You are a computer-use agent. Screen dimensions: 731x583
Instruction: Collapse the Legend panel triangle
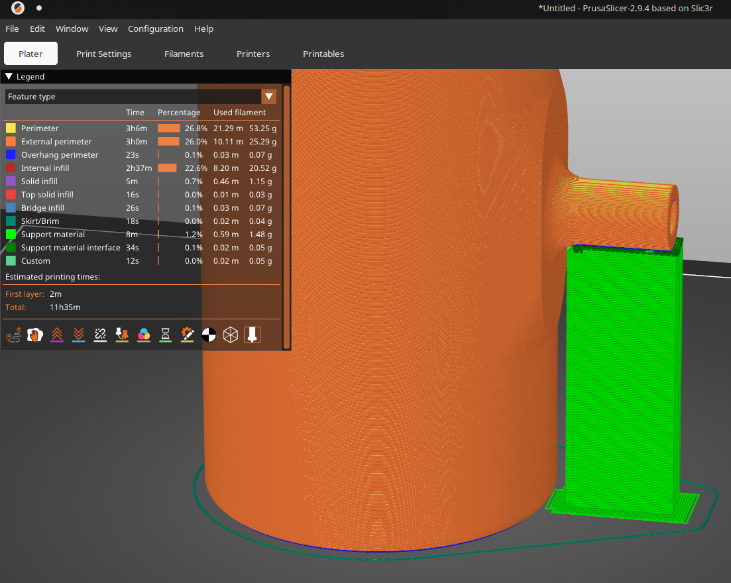pyautogui.click(x=9, y=77)
